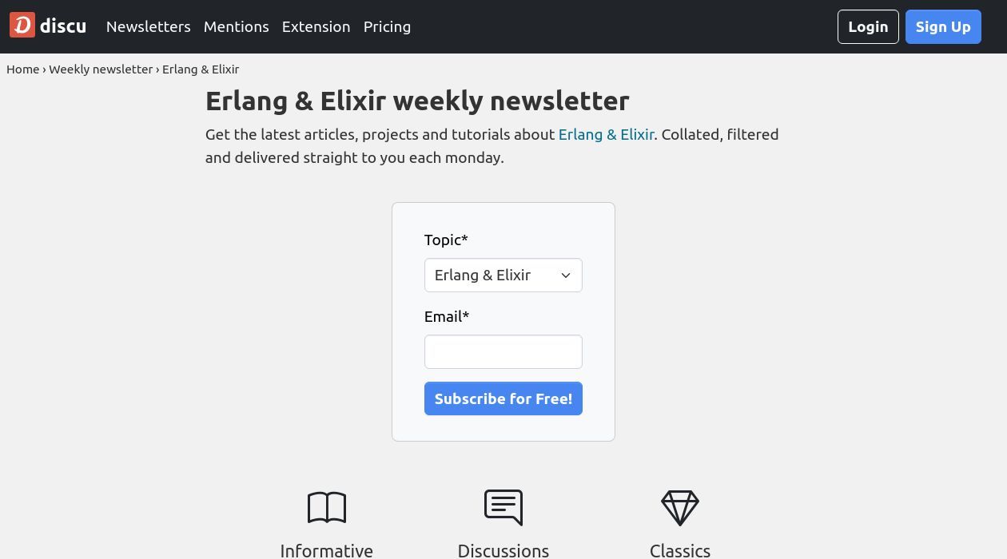Go to the Mentions page

coord(237,26)
